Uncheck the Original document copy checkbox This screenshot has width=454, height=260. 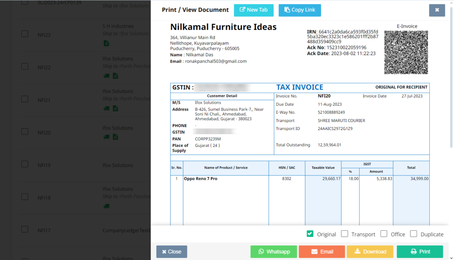point(310,233)
